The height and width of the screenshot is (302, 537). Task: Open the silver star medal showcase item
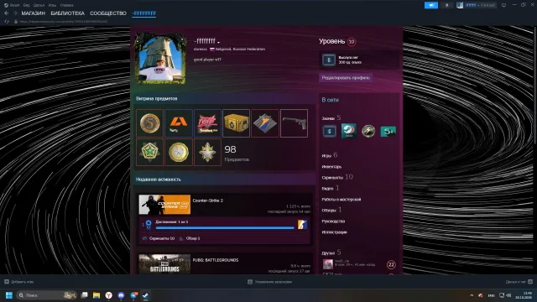[207, 152]
